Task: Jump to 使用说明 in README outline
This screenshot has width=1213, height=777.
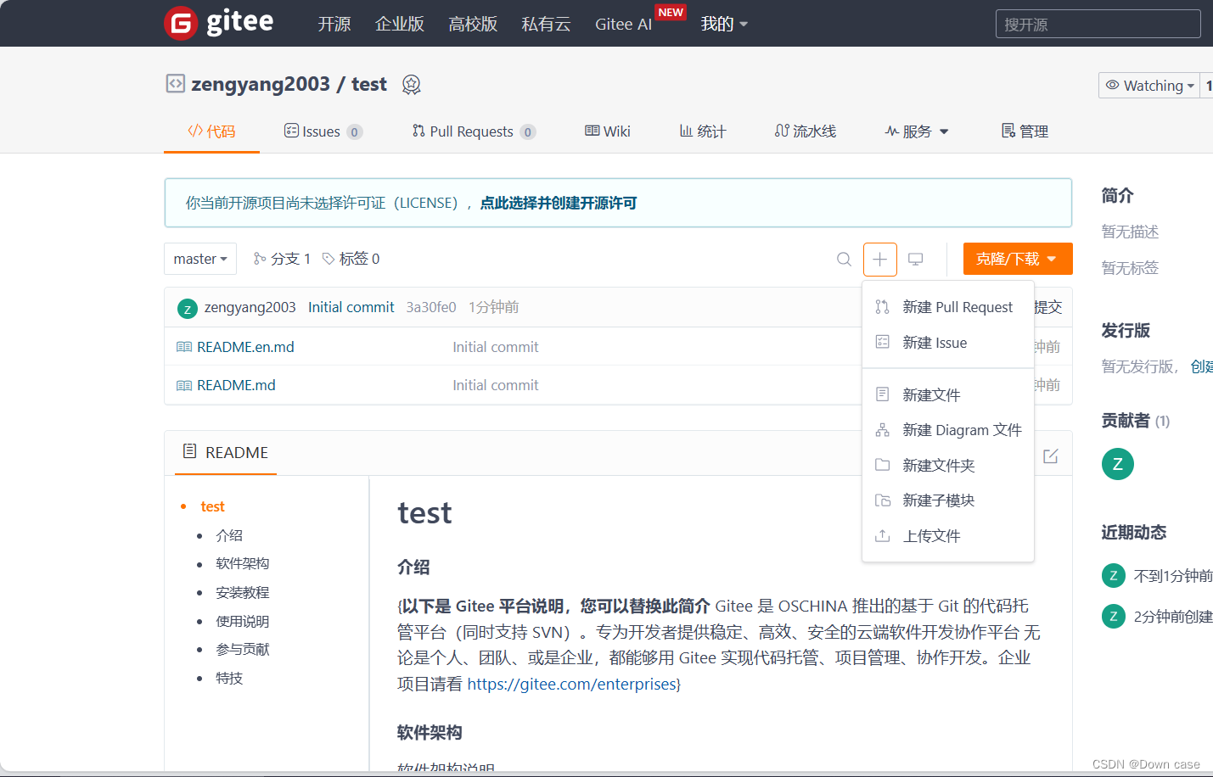Action: [x=243, y=621]
